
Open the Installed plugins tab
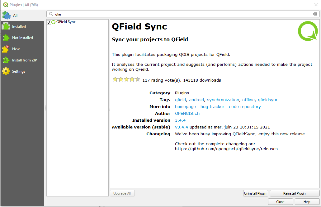(22, 27)
